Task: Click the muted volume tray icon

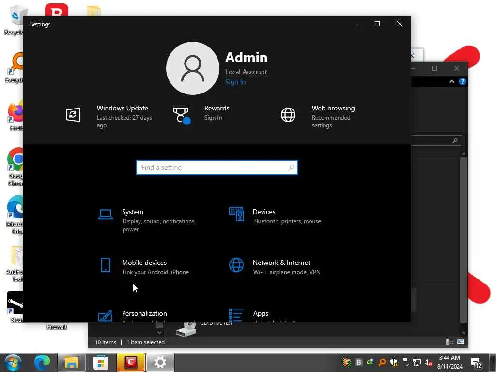Action: click(x=428, y=362)
